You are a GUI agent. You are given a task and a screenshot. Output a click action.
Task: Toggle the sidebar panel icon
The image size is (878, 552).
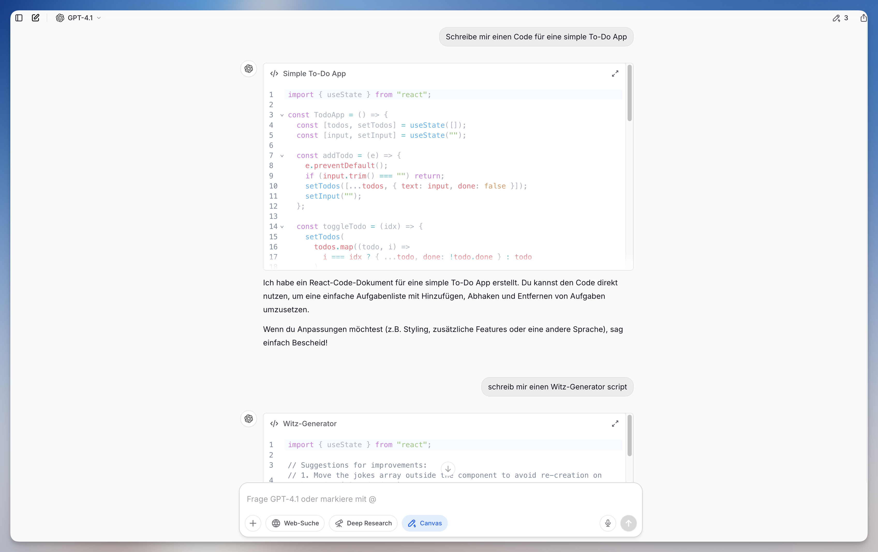click(x=19, y=18)
